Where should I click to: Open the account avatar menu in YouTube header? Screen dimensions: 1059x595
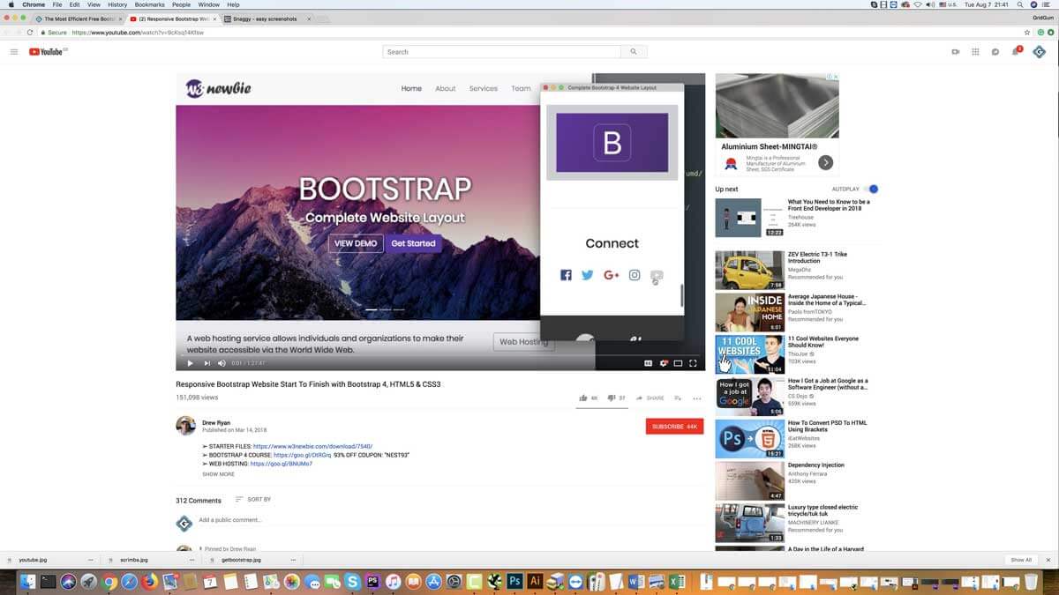(1039, 52)
